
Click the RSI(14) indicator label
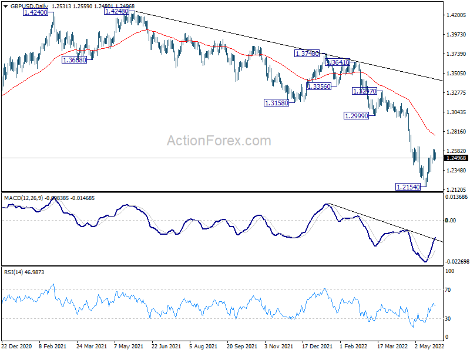tap(14, 271)
